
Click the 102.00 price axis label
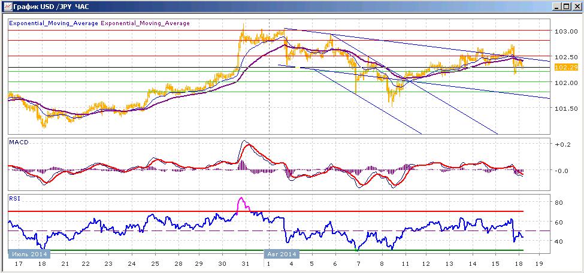[566, 83]
